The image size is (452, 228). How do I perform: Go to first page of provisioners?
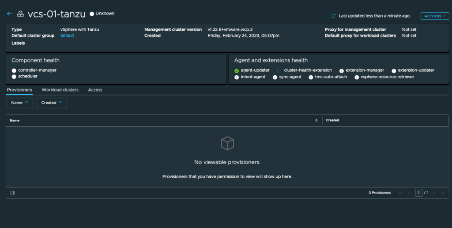(x=400, y=193)
